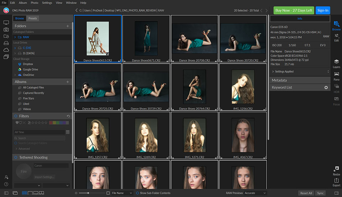
Task: Click the Import Settings button
Action: coord(44,177)
